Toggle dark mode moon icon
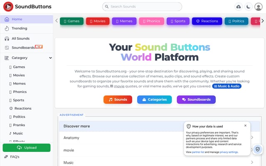The width and height of the screenshot is (266, 166). coord(249,7)
